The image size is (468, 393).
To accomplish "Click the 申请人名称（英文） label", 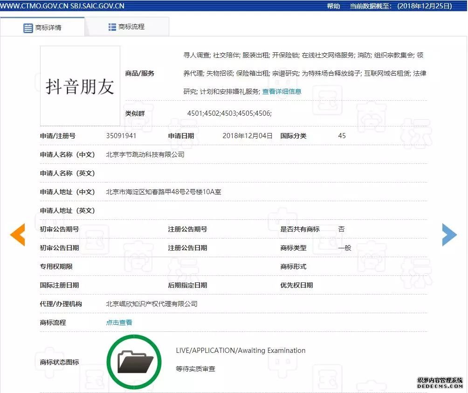I will (x=68, y=173).
